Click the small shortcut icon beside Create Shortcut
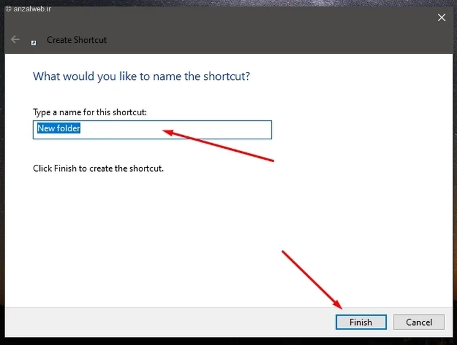The width and height of the screenshot is (457, 345). point(34,41)
